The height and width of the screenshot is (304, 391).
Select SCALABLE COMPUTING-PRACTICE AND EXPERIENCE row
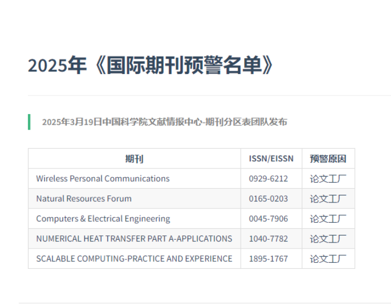click(134, 258)
